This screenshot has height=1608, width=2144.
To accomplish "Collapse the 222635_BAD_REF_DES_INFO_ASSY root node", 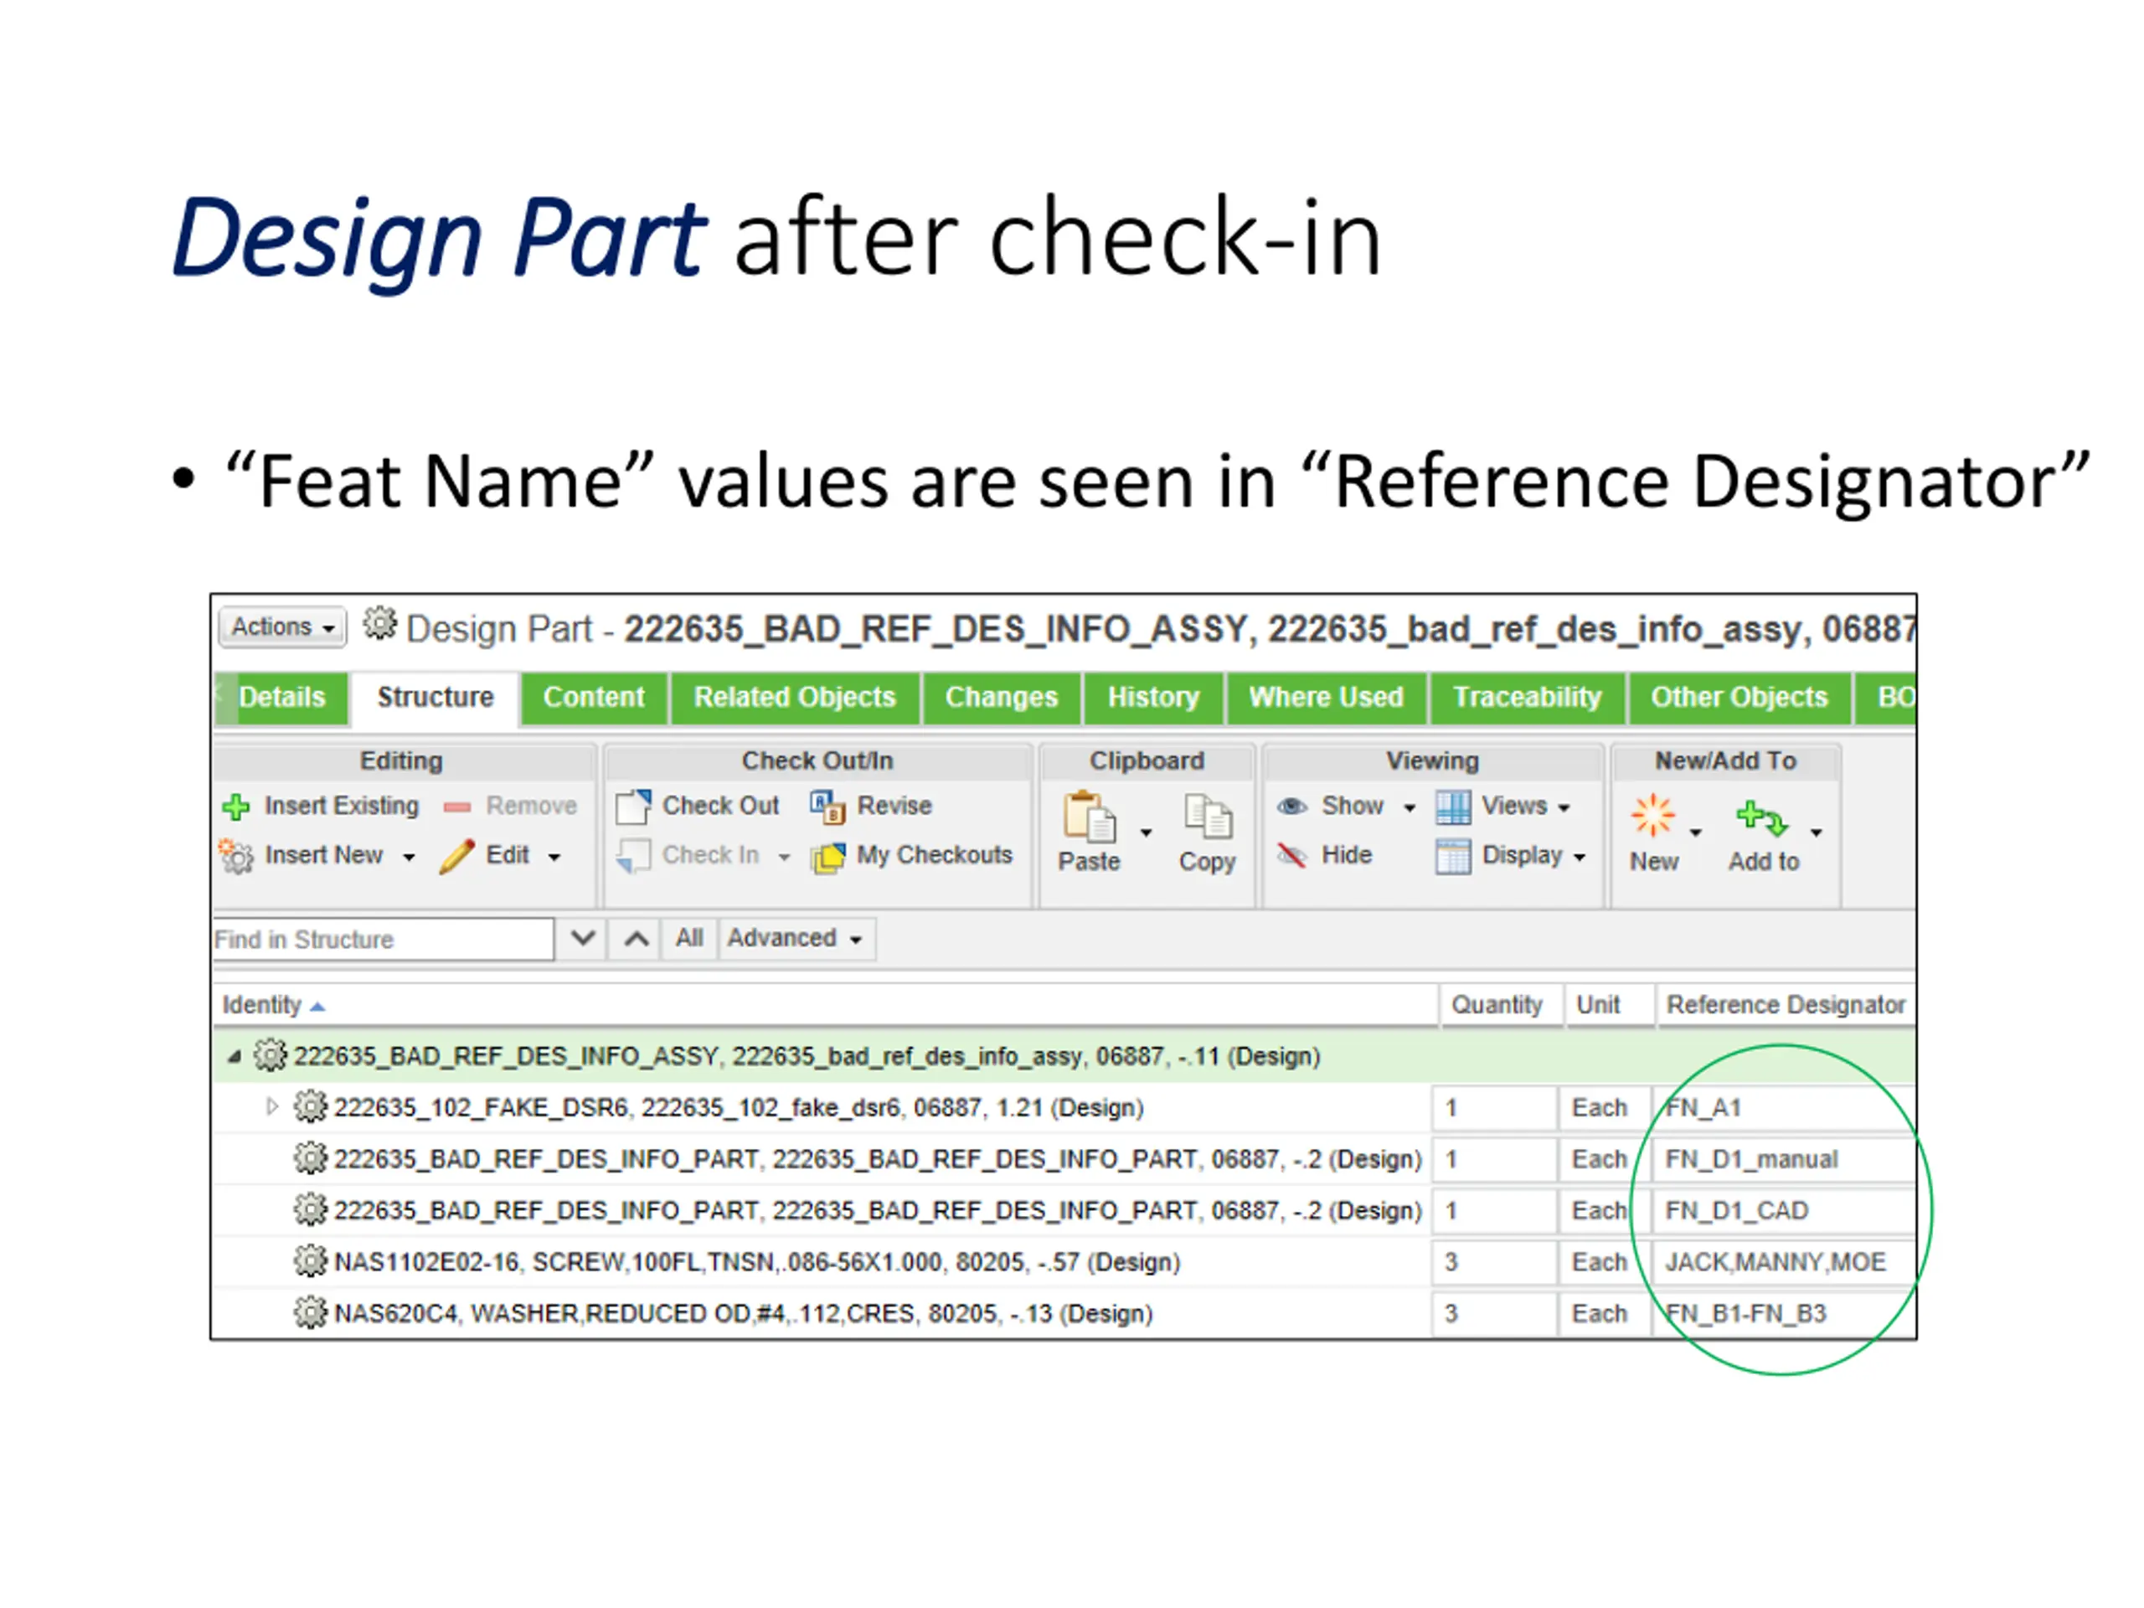I will tap(234, 1056).
